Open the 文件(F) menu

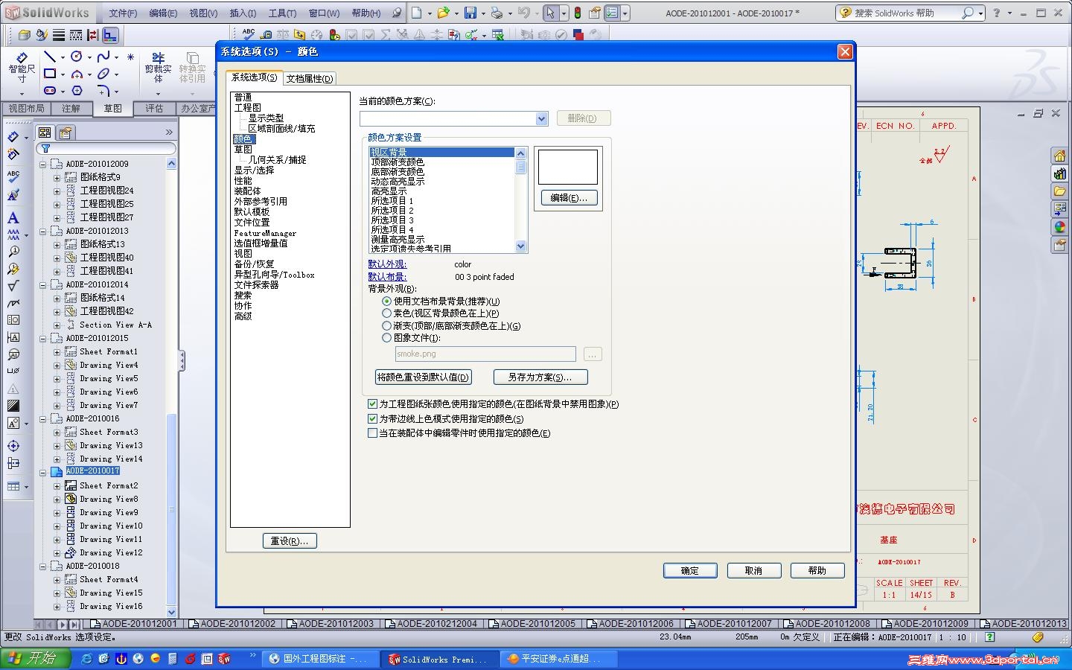(123, 13)
